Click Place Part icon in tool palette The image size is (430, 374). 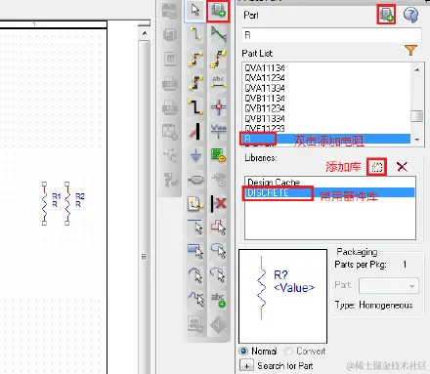tap(218, 11)
